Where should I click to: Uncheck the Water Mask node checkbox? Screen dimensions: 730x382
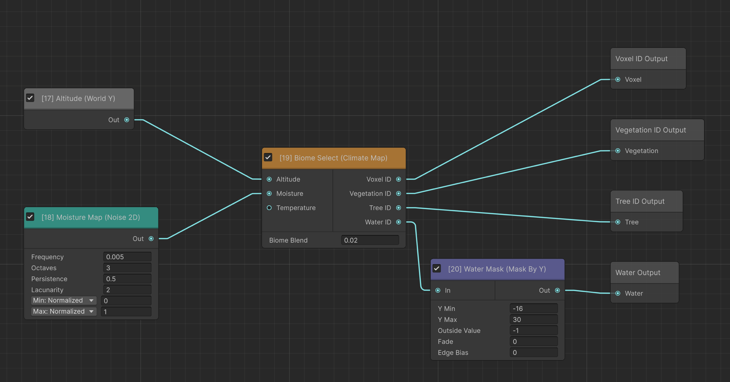click(x=437, y=269)
